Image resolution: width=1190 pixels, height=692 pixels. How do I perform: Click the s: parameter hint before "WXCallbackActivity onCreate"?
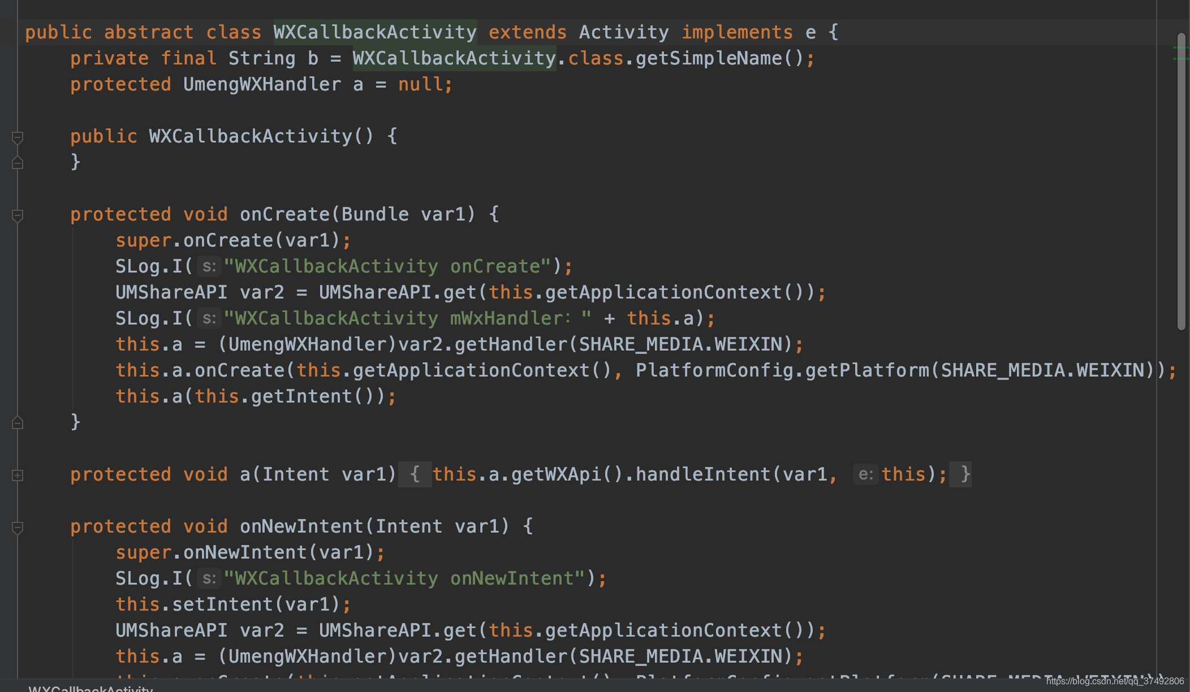coord(209,266)
